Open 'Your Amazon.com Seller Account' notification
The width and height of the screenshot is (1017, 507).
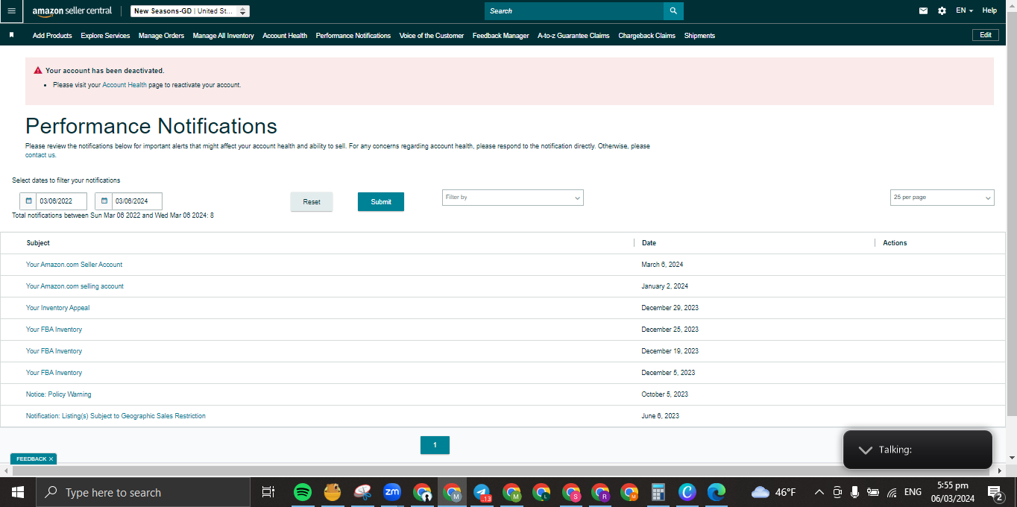(x=74, y=265)
